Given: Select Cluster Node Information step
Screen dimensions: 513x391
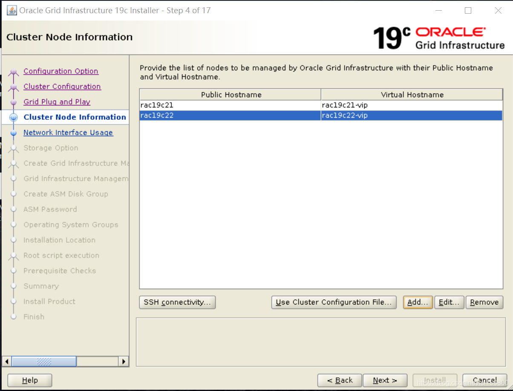Looking at the screenshot, I should point(75,117).
